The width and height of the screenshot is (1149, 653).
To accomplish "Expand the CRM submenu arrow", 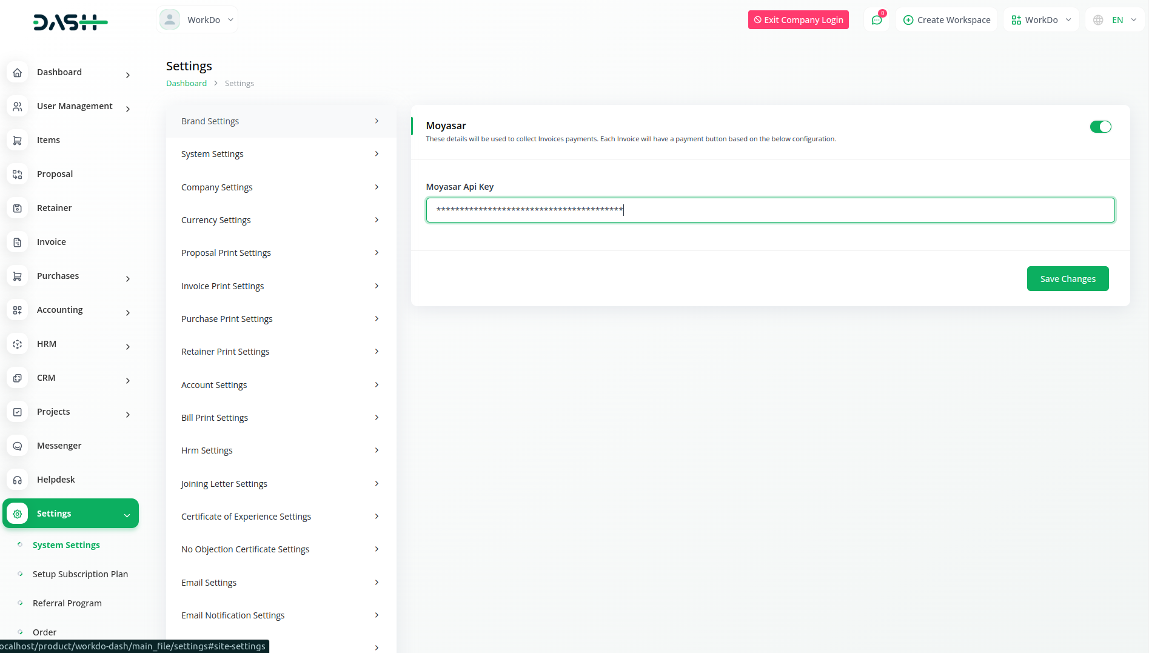I will click(x=127, y=381).
